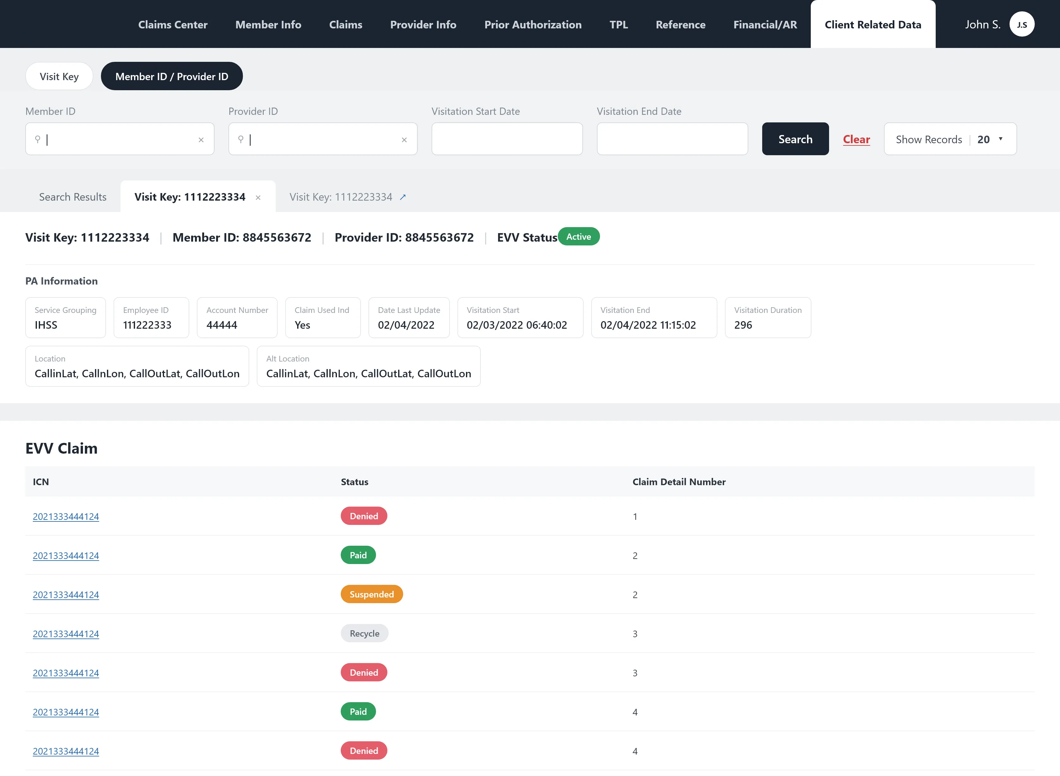Click the Alt Location coordinates card
The height and width of the screenshot is (776, 1060).
(369, 367)
